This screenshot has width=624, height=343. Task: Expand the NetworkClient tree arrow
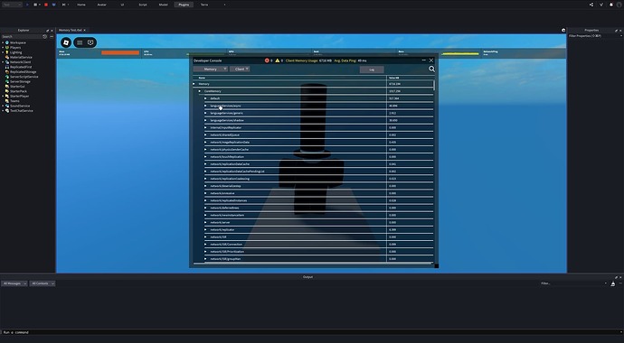point(3,62)
